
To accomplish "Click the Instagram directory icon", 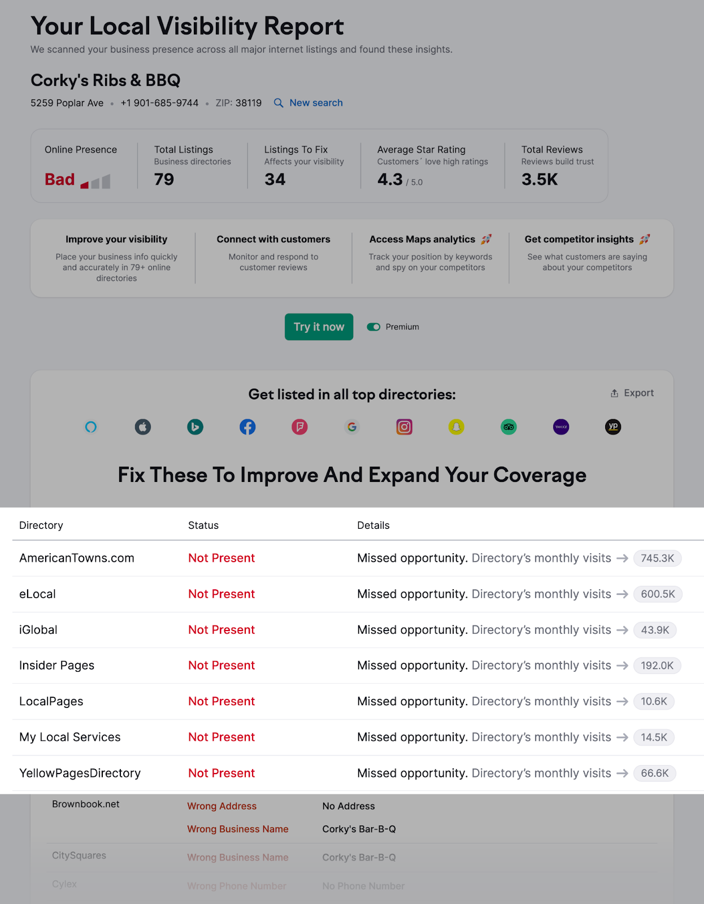I will point(404,427).
